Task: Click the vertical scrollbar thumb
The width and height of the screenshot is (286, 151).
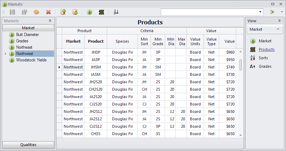Action: [241, 65]
